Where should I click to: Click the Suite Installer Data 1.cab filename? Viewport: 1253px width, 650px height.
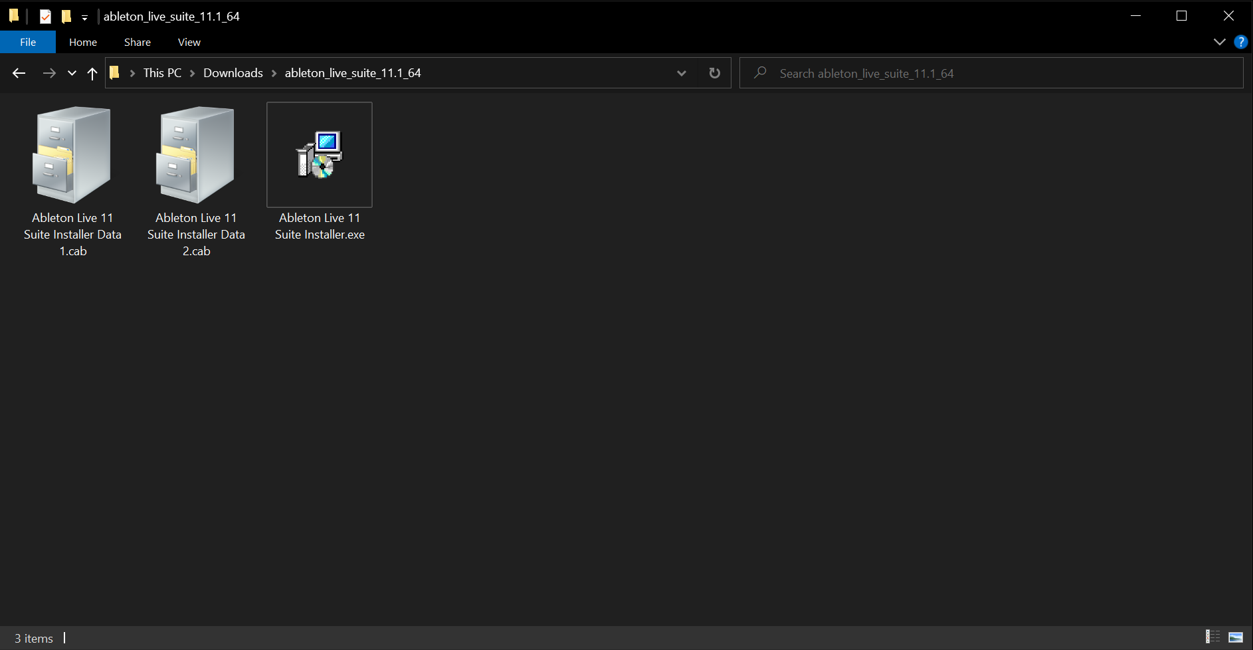(x=72, y=235)
